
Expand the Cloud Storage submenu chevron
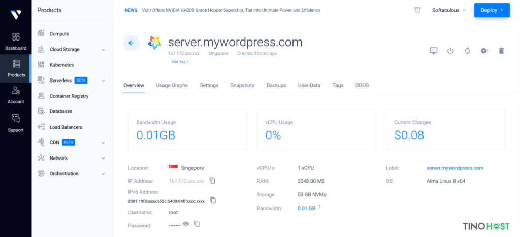pyautogui.click(x=103, y=50)
